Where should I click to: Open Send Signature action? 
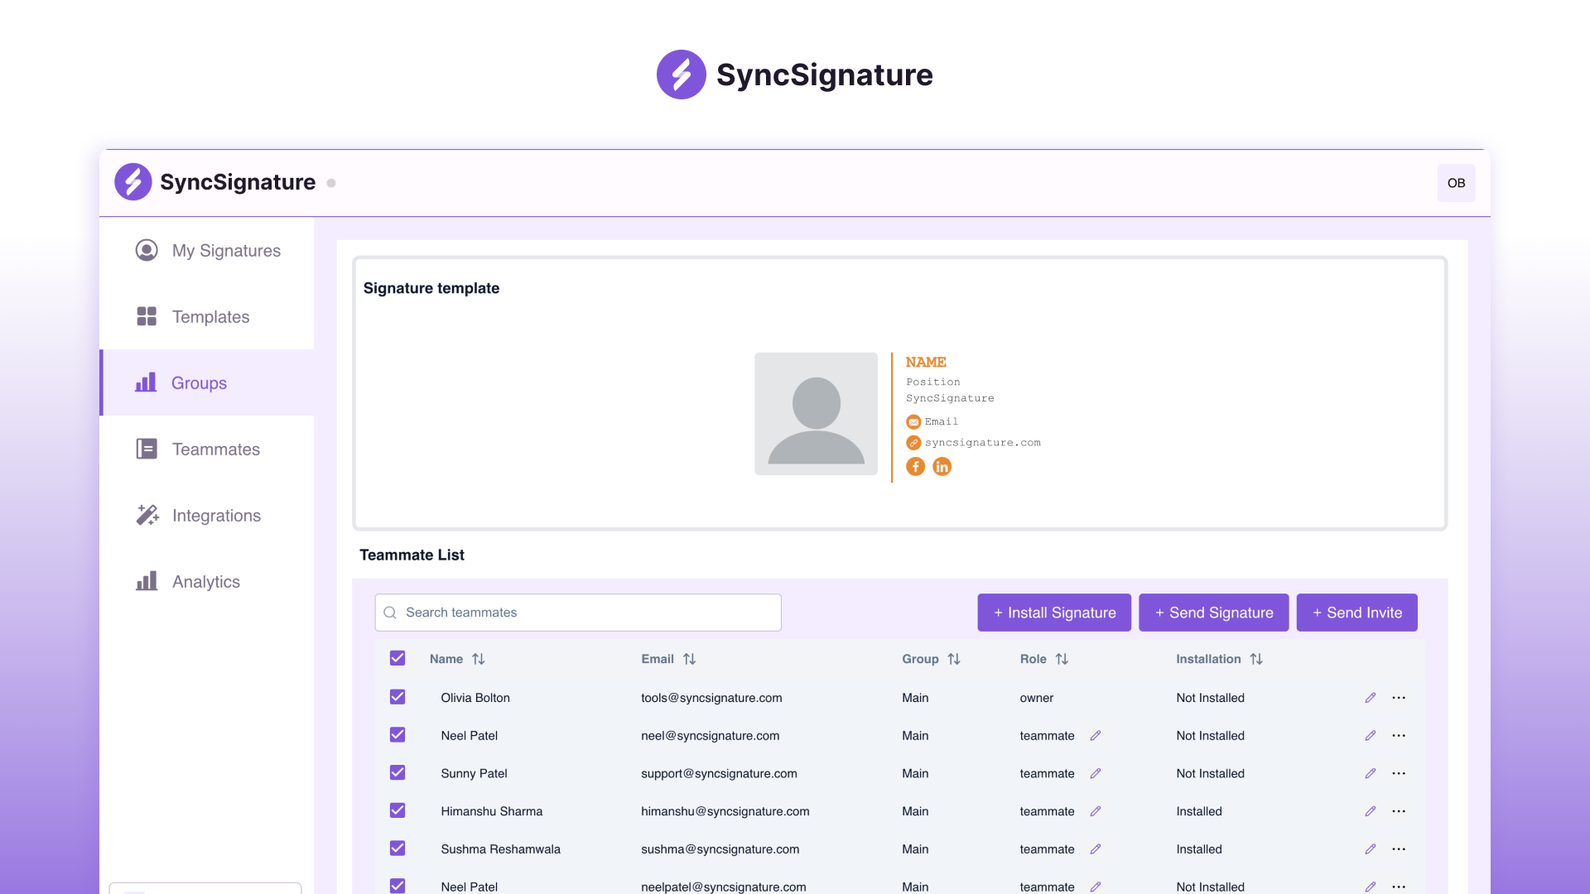pos(1213,611)
